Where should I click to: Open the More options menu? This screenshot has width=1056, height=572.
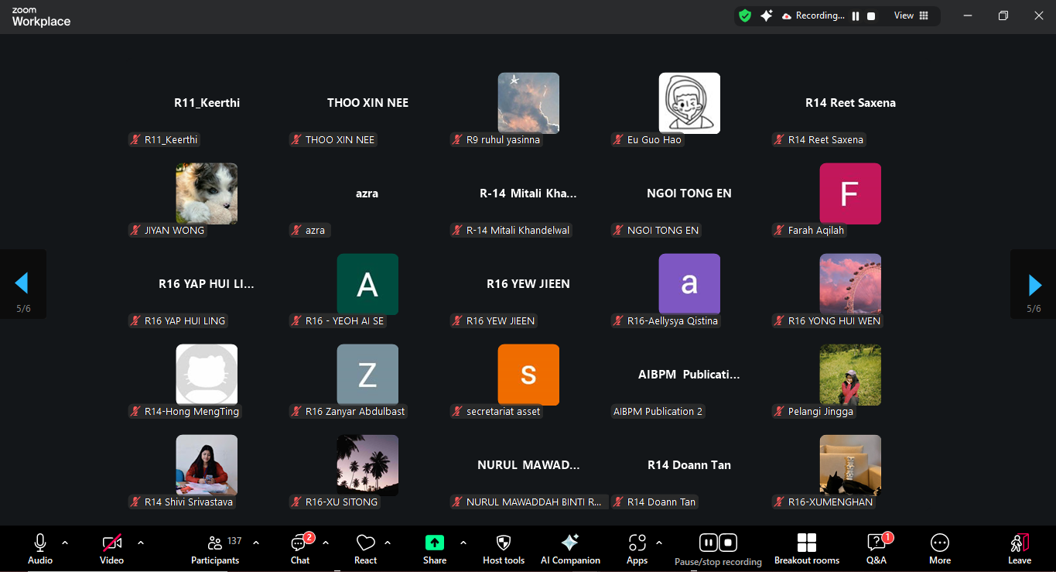(x=940, y=548)
